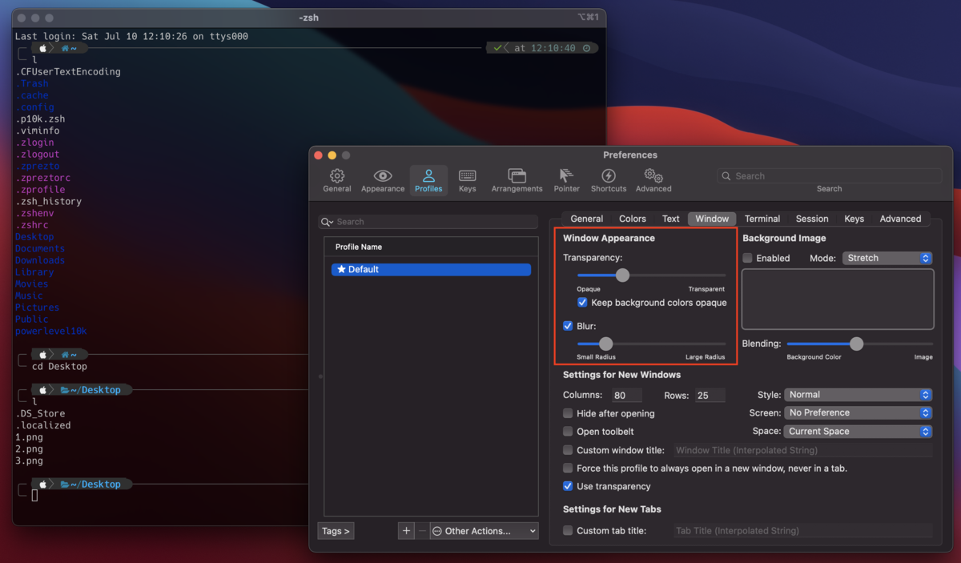
Task: Enable Force this profile to open in new window
Action: click(568, 468)
